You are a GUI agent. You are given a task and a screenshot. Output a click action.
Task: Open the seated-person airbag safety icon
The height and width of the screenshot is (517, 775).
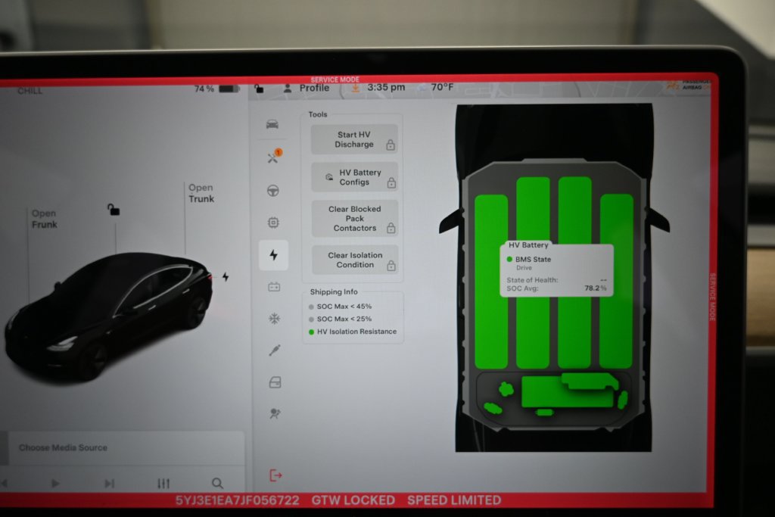pos(275,413)
